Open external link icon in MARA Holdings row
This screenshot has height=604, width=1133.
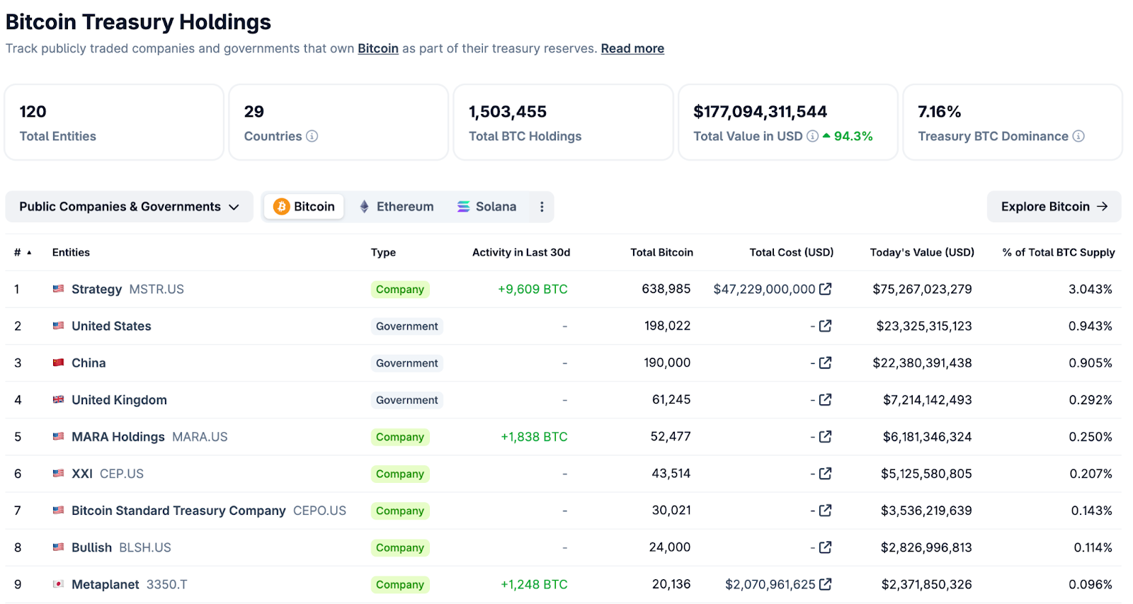click(x=825, y=437)
